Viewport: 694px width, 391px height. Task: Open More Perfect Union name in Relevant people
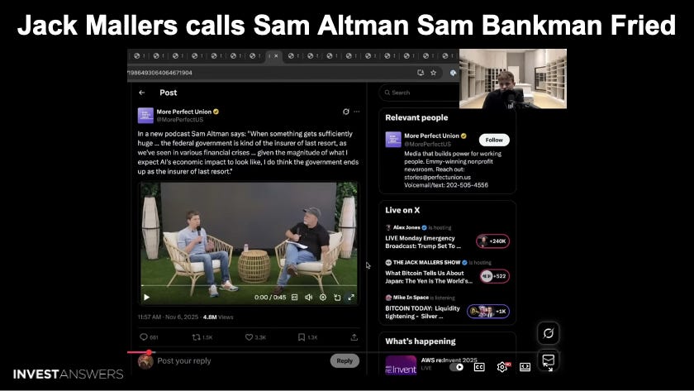click(x=431, y=136)
